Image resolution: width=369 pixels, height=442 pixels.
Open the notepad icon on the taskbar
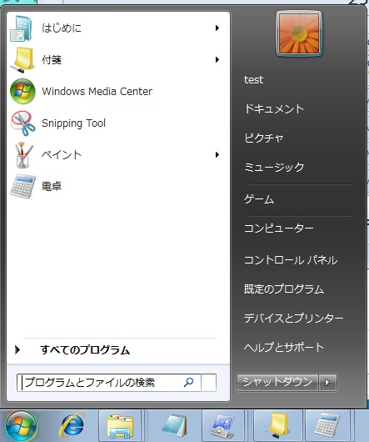(x=175, y=426)
